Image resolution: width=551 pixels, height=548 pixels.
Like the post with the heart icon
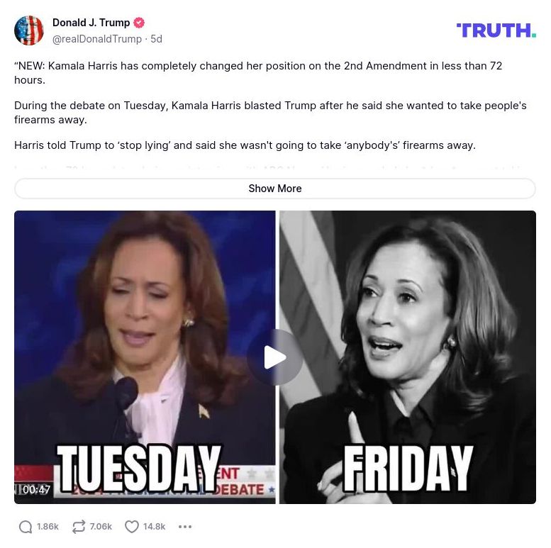pos(132,527)
